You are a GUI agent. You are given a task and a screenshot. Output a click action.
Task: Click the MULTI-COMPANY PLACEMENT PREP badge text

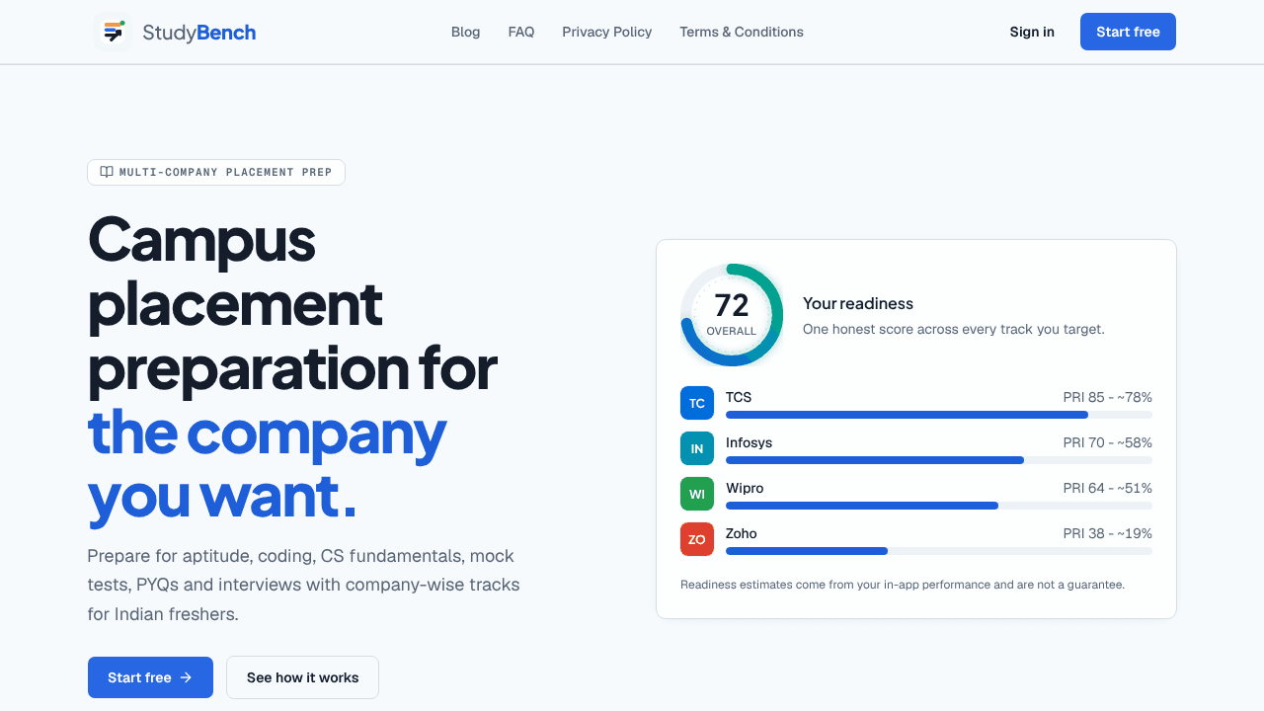(226, 172)
